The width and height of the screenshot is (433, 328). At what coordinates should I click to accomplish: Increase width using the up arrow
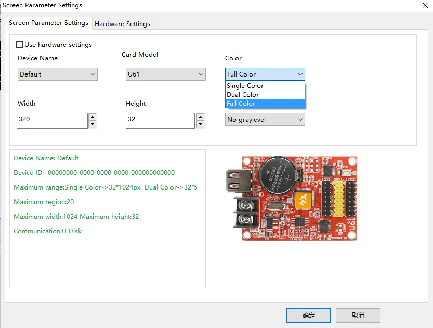(x=92, y=117)
